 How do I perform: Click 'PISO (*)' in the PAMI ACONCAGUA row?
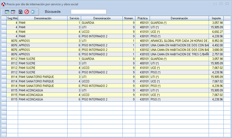pos(179,99)
